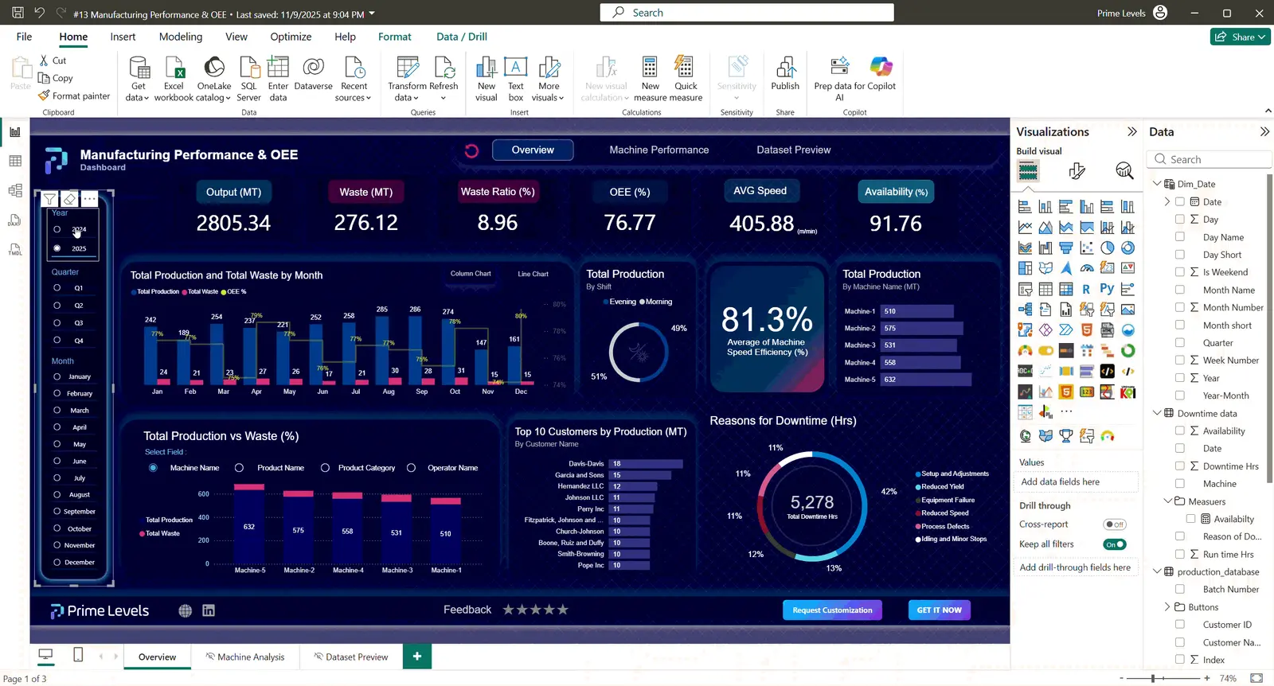Select the 2024 year radio option
The width and height of the screenshot is (1274, 686).
pos(57,229)
